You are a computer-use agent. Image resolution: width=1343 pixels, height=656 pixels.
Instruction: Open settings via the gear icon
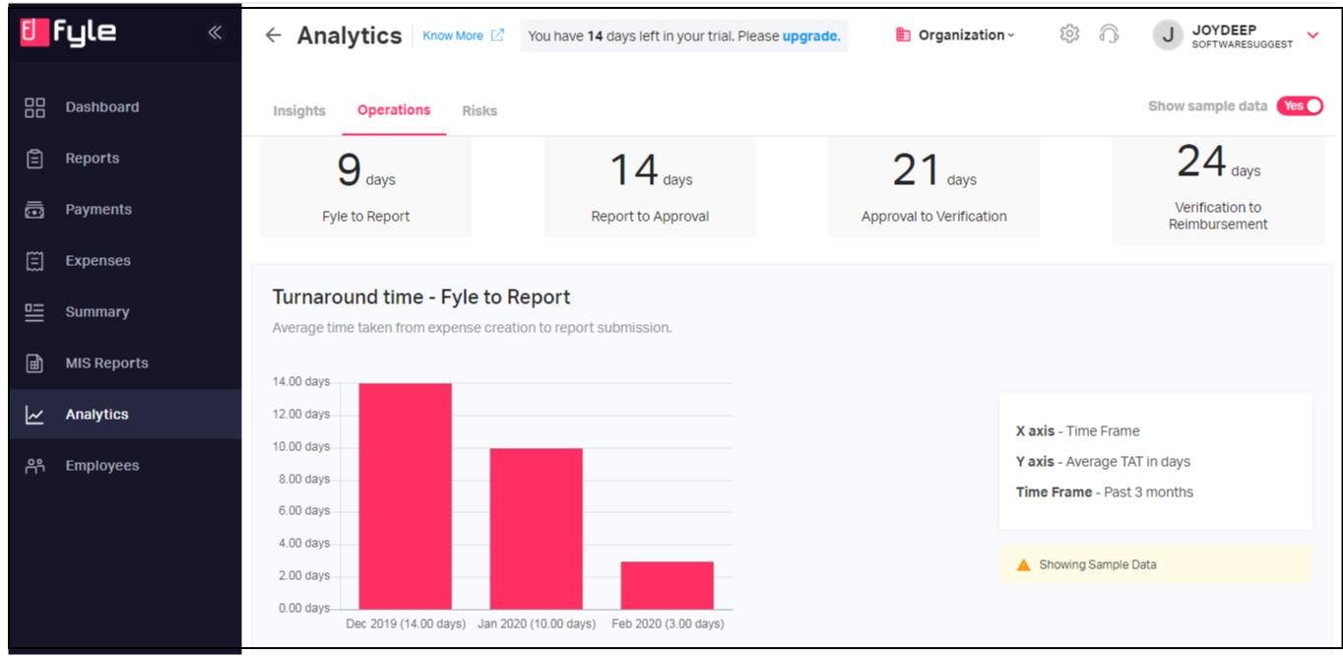coord(1068,33)
